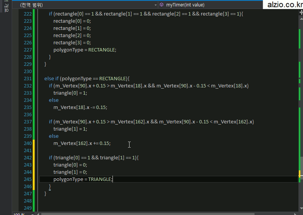Click the horizontal scrollbar at the bottom
Screen dimensions: 303x215
pyautogui.click(x=148, y=214)
